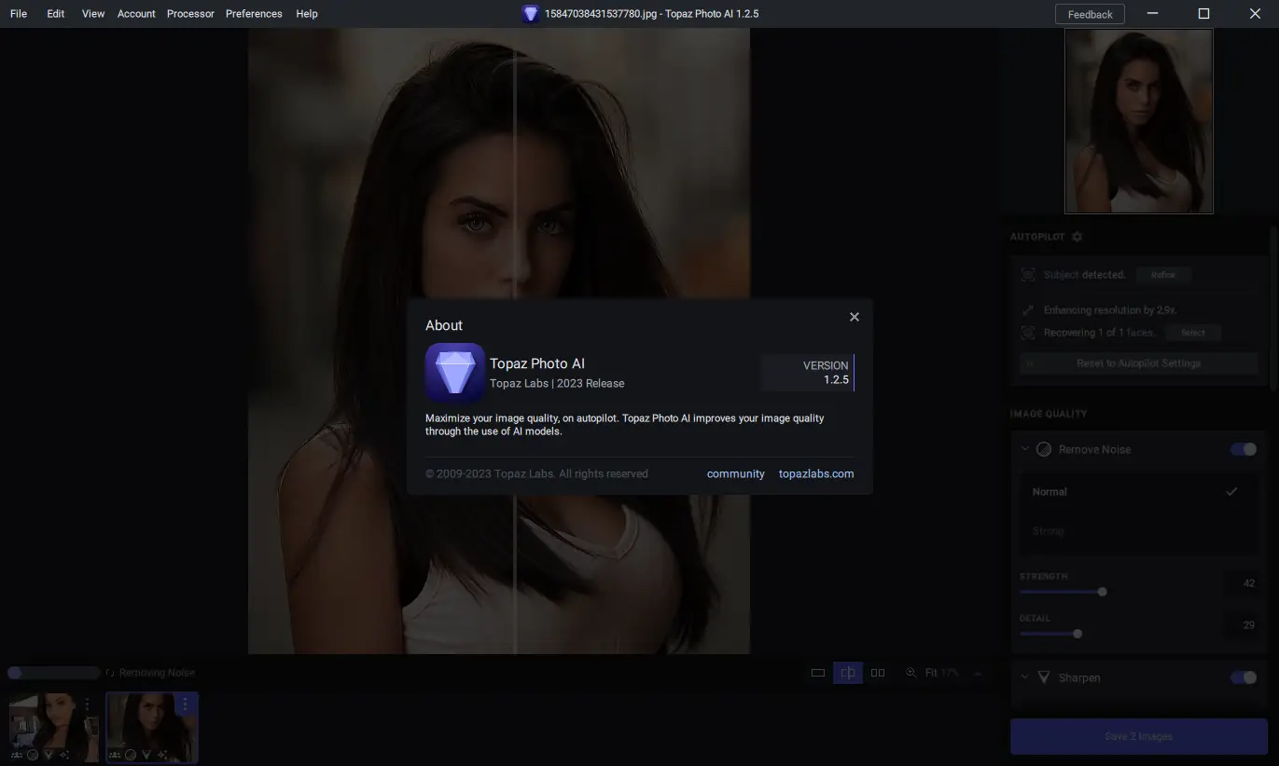Click Reset to Autopilot Settings
The image size is (1279, 766).
[x=1138, y=363]
